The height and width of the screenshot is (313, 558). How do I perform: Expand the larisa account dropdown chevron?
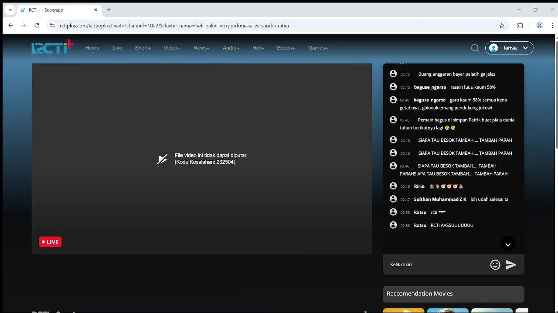tap(525, 48)
